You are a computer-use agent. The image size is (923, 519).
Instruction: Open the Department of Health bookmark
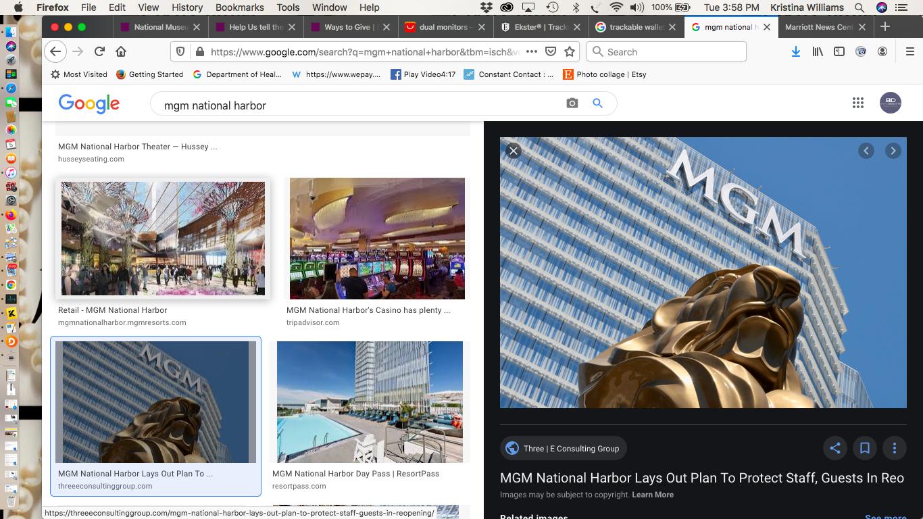pyautogui.click(x=237, y=74)
